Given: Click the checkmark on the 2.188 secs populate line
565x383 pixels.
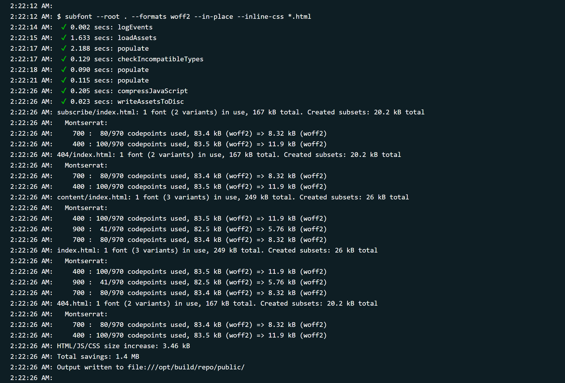Looking at the screenshot, I should tap(64, 48).
